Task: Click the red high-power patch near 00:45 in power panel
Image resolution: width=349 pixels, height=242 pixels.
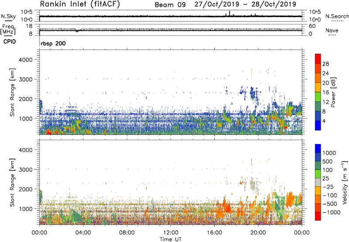Action: 48,132
